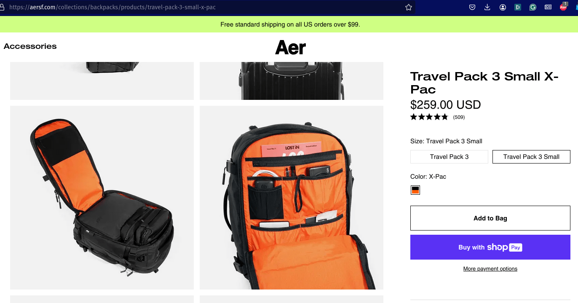View the open backpack with packing cubes photo
This screenshot has height=303, width=578.
(102, 198)
